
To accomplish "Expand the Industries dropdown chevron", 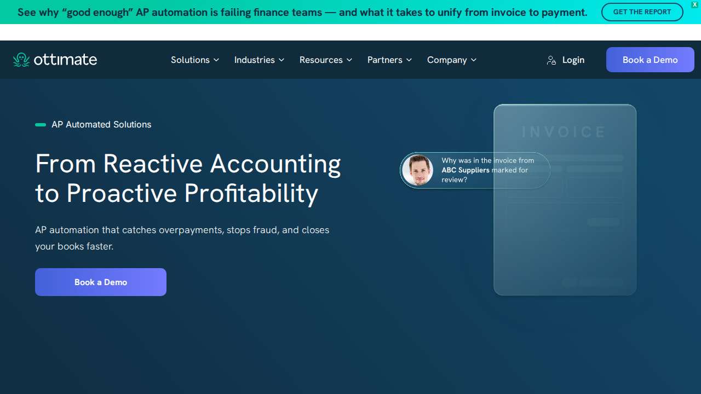I will pos(281,60).
